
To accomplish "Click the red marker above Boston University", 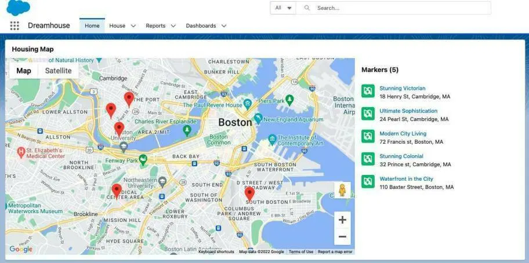I will click(119, 130).
